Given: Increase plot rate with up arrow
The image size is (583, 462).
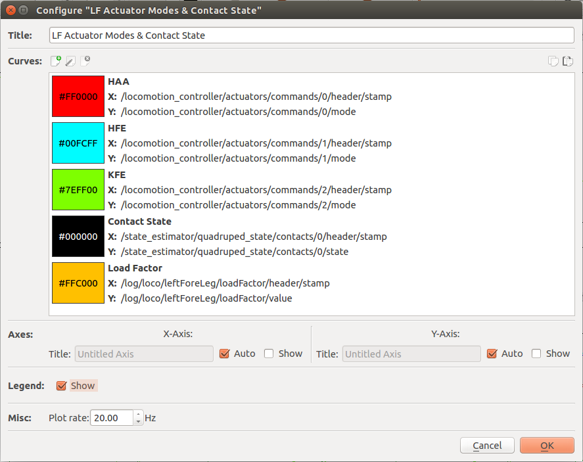Looking at the screenshot, I should [138, 414].
